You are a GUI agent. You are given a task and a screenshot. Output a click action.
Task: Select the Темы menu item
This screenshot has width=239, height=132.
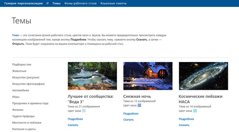[56, 3]
